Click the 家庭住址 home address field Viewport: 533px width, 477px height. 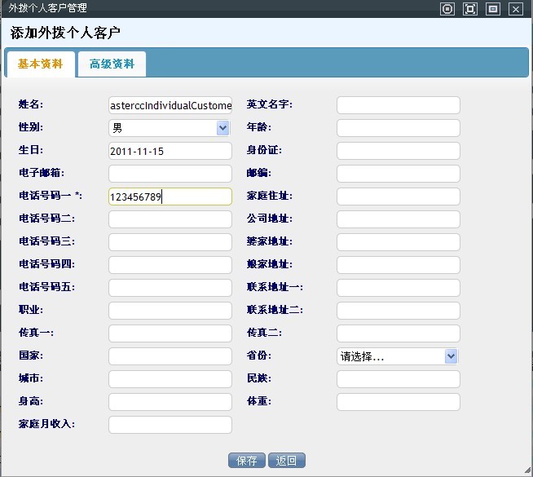pyautogui.click(x=398, y=197)
